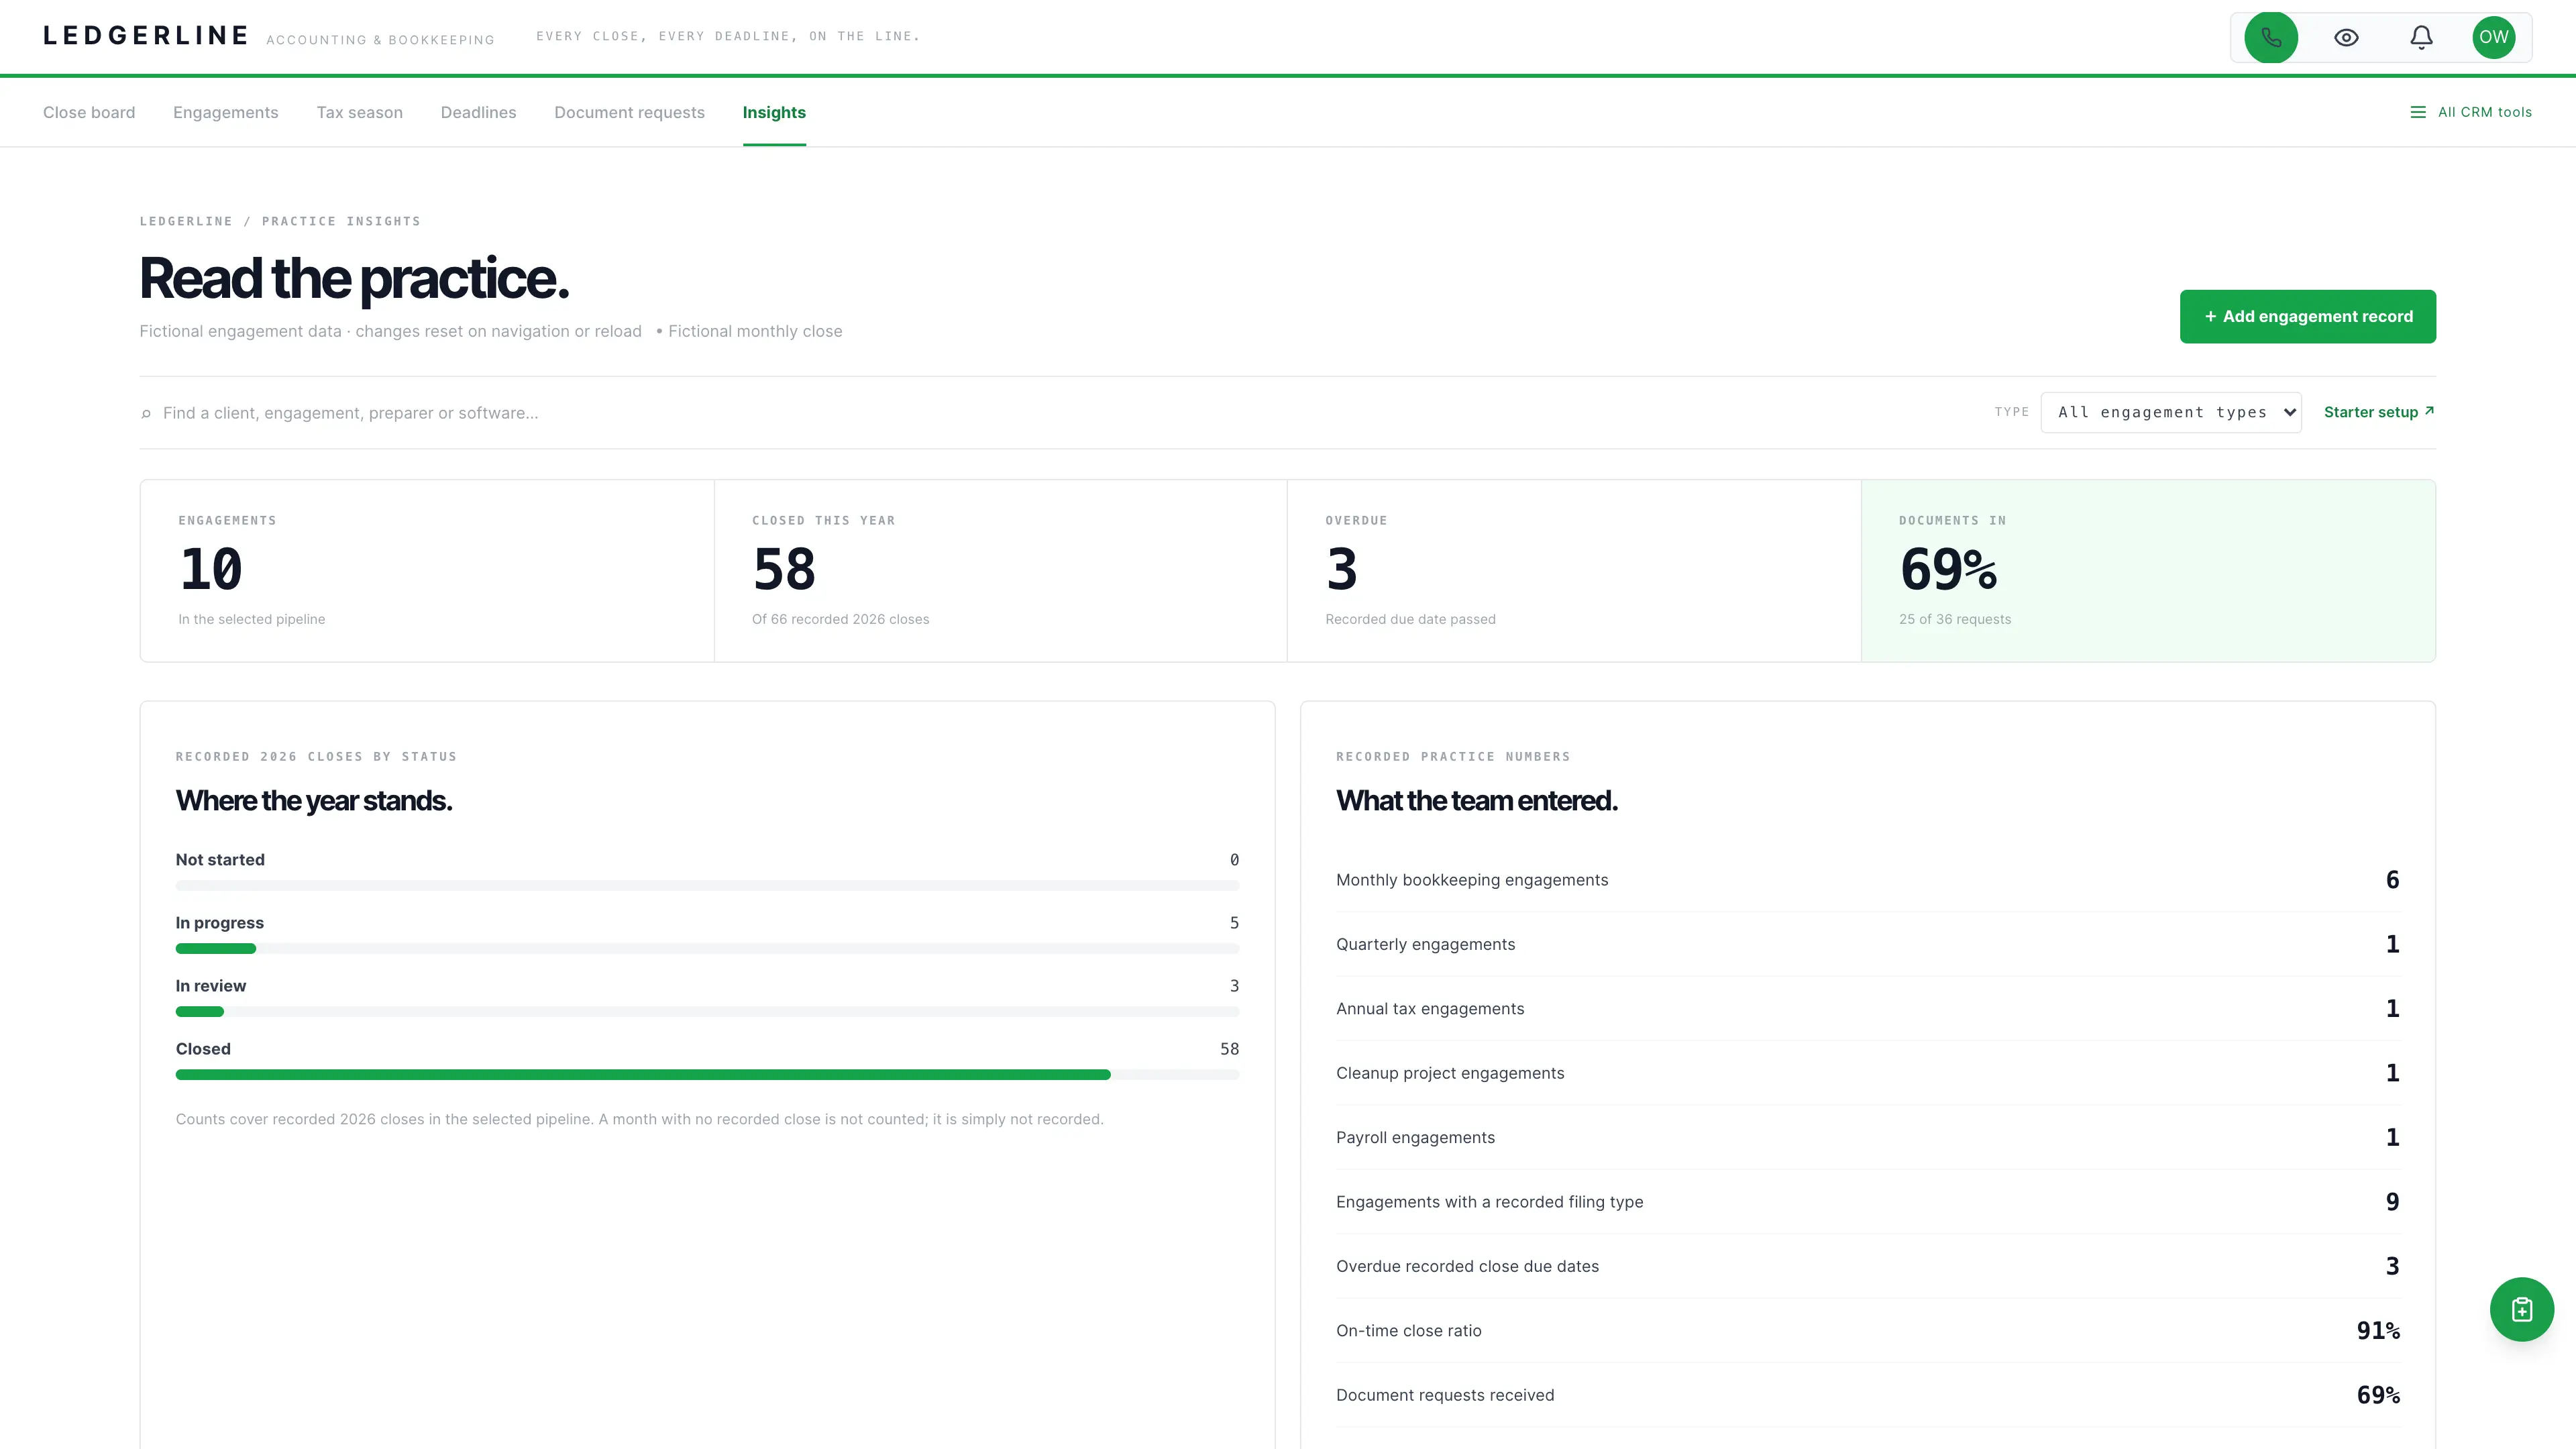The width and height of the screenshot is (2576, 1449).
Task: Click the LEDGERLINE logo
Action: coord(146,36)
